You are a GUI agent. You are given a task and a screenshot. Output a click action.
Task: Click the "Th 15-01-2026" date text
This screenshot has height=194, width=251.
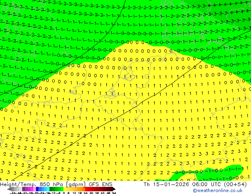click(167, 184)
